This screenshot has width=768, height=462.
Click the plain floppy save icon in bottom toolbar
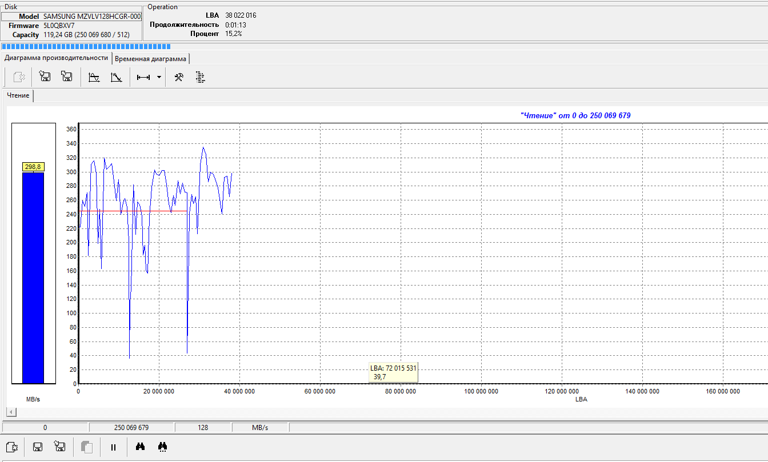click(x=38, y=447)
